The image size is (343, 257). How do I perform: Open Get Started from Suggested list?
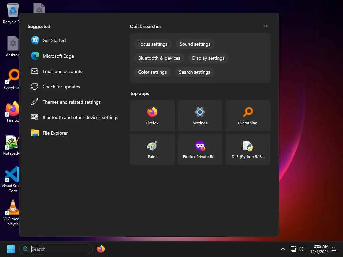pos(74,40)
